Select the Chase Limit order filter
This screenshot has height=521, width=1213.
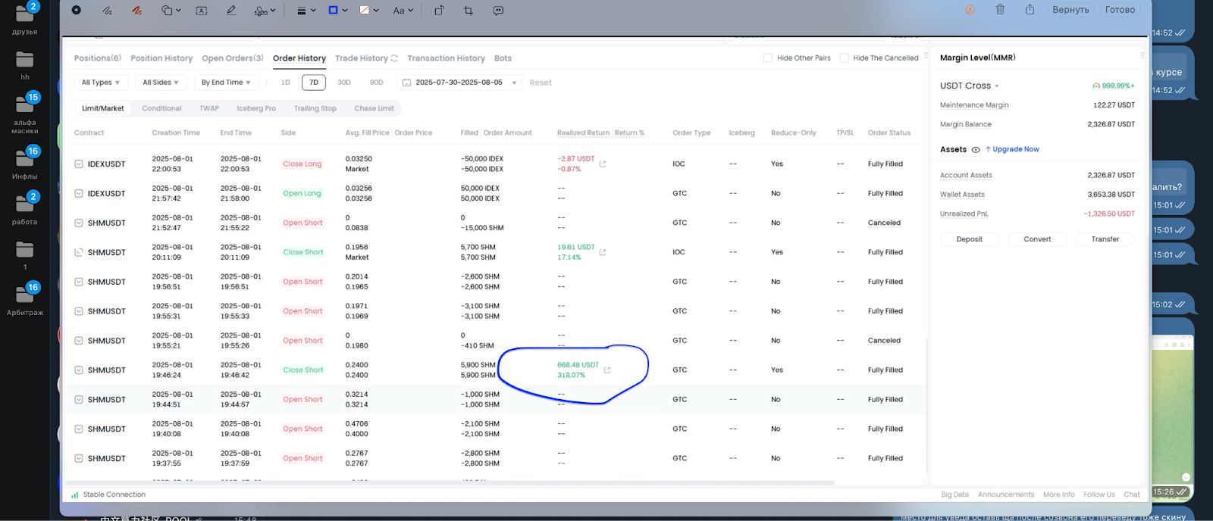tap(375, 108)
